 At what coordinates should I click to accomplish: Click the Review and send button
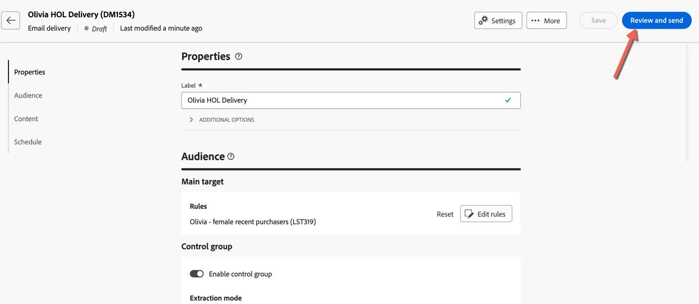[657, 21]
